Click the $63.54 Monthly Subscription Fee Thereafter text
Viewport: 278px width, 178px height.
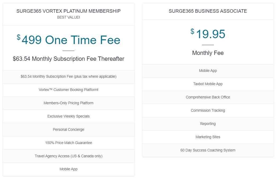point(68,59)
